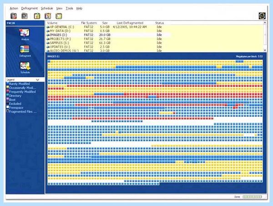The image size is (273, 206).
Task: Open the Defragment menu
Action: (x=30, y=8)
